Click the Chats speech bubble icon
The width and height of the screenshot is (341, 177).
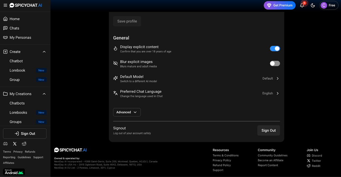[x=5, y=28]
